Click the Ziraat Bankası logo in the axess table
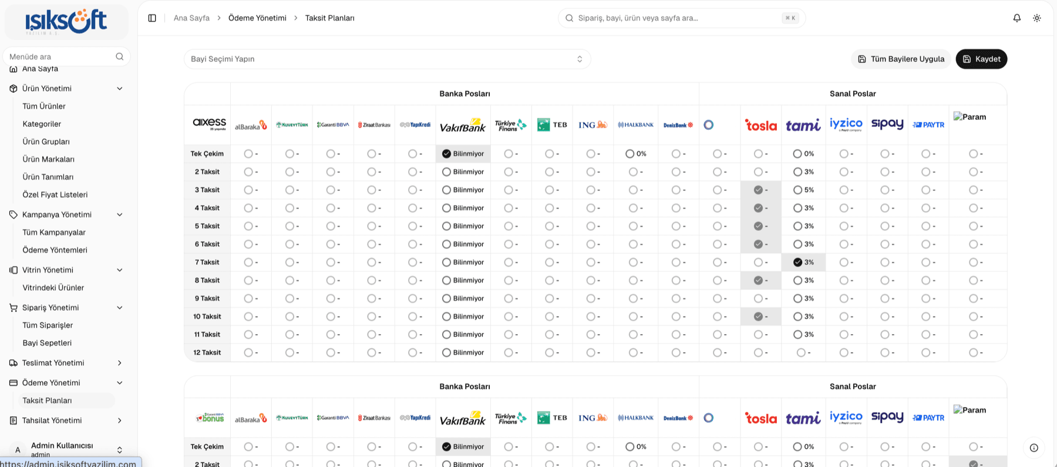Screen dimensions: 1057x467 374,125
